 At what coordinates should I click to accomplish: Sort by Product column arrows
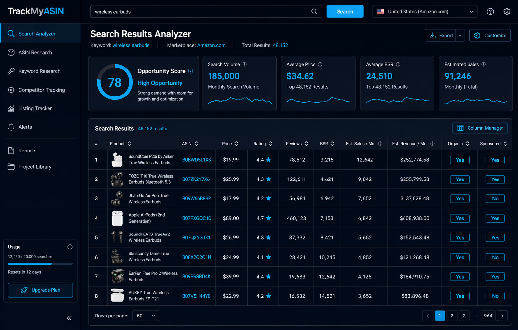[129, 144]
